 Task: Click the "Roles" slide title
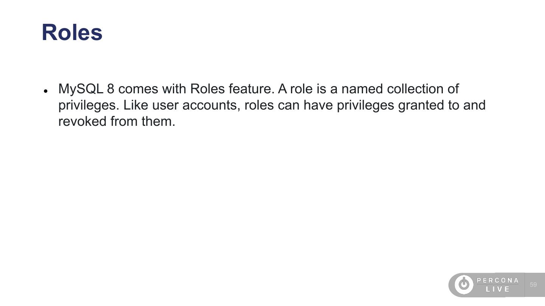[x=72, y=32]
